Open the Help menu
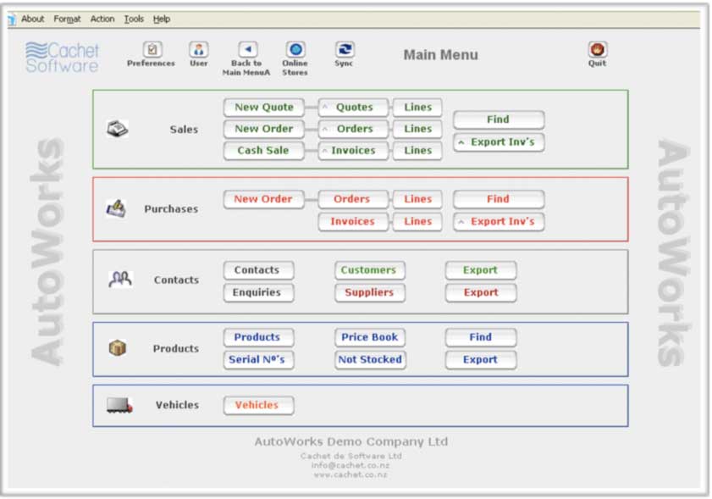Screen dimensions: 712x499 click(x=162, y=19)
